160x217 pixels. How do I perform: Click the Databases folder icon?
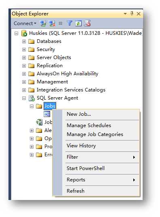(32, 41)
